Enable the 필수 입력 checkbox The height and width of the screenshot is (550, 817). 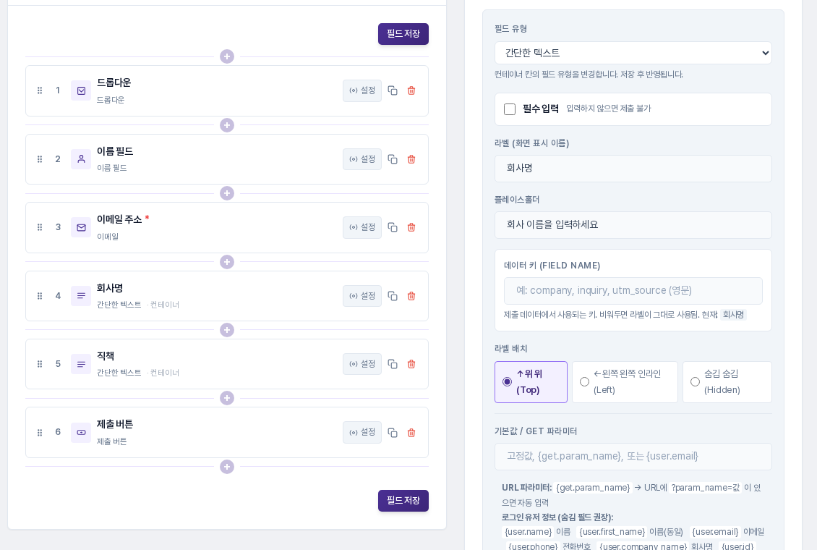point(510,109)
